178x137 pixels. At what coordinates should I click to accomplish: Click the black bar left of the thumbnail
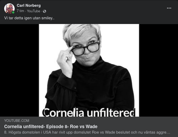pyautogui.click(x=19, y=70)
